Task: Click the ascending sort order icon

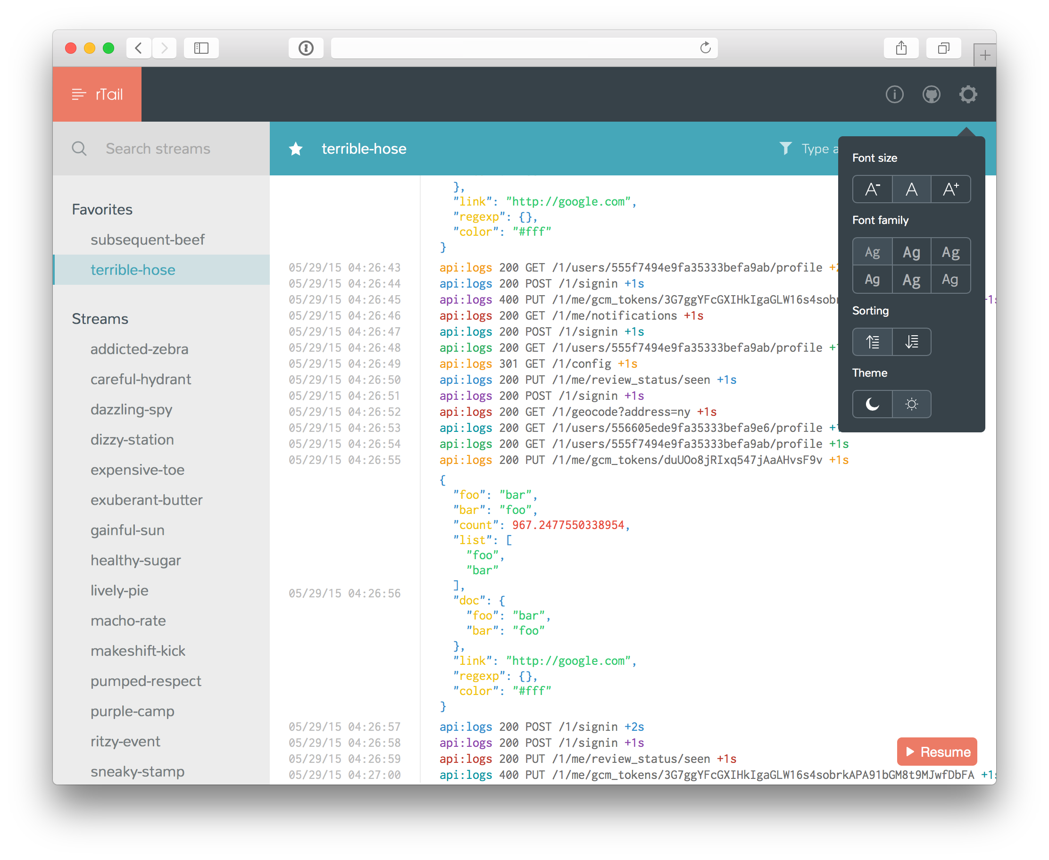Action: tap(872, 341)
